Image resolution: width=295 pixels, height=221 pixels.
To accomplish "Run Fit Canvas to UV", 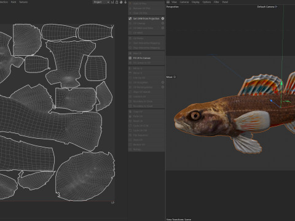I will (x=146, y=63).
